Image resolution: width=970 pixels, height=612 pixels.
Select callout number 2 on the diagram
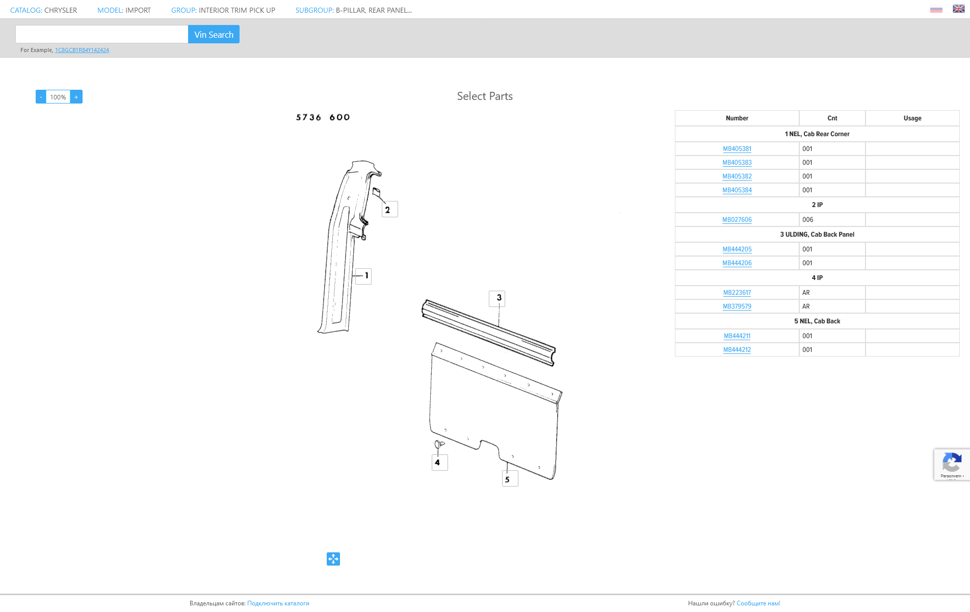tap(389, 210)
